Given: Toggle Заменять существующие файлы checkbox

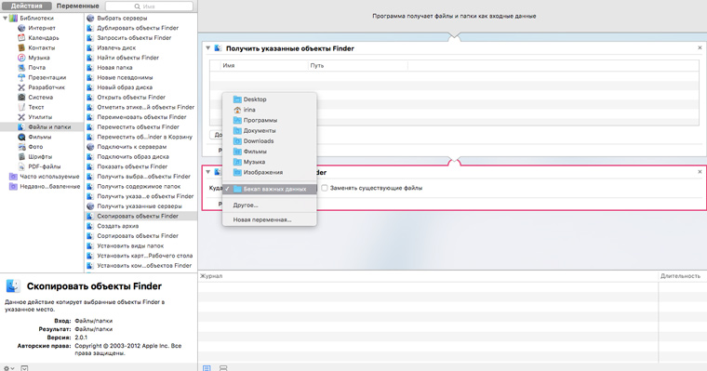Looking at the screenshot, I should (x=325, y=189).
